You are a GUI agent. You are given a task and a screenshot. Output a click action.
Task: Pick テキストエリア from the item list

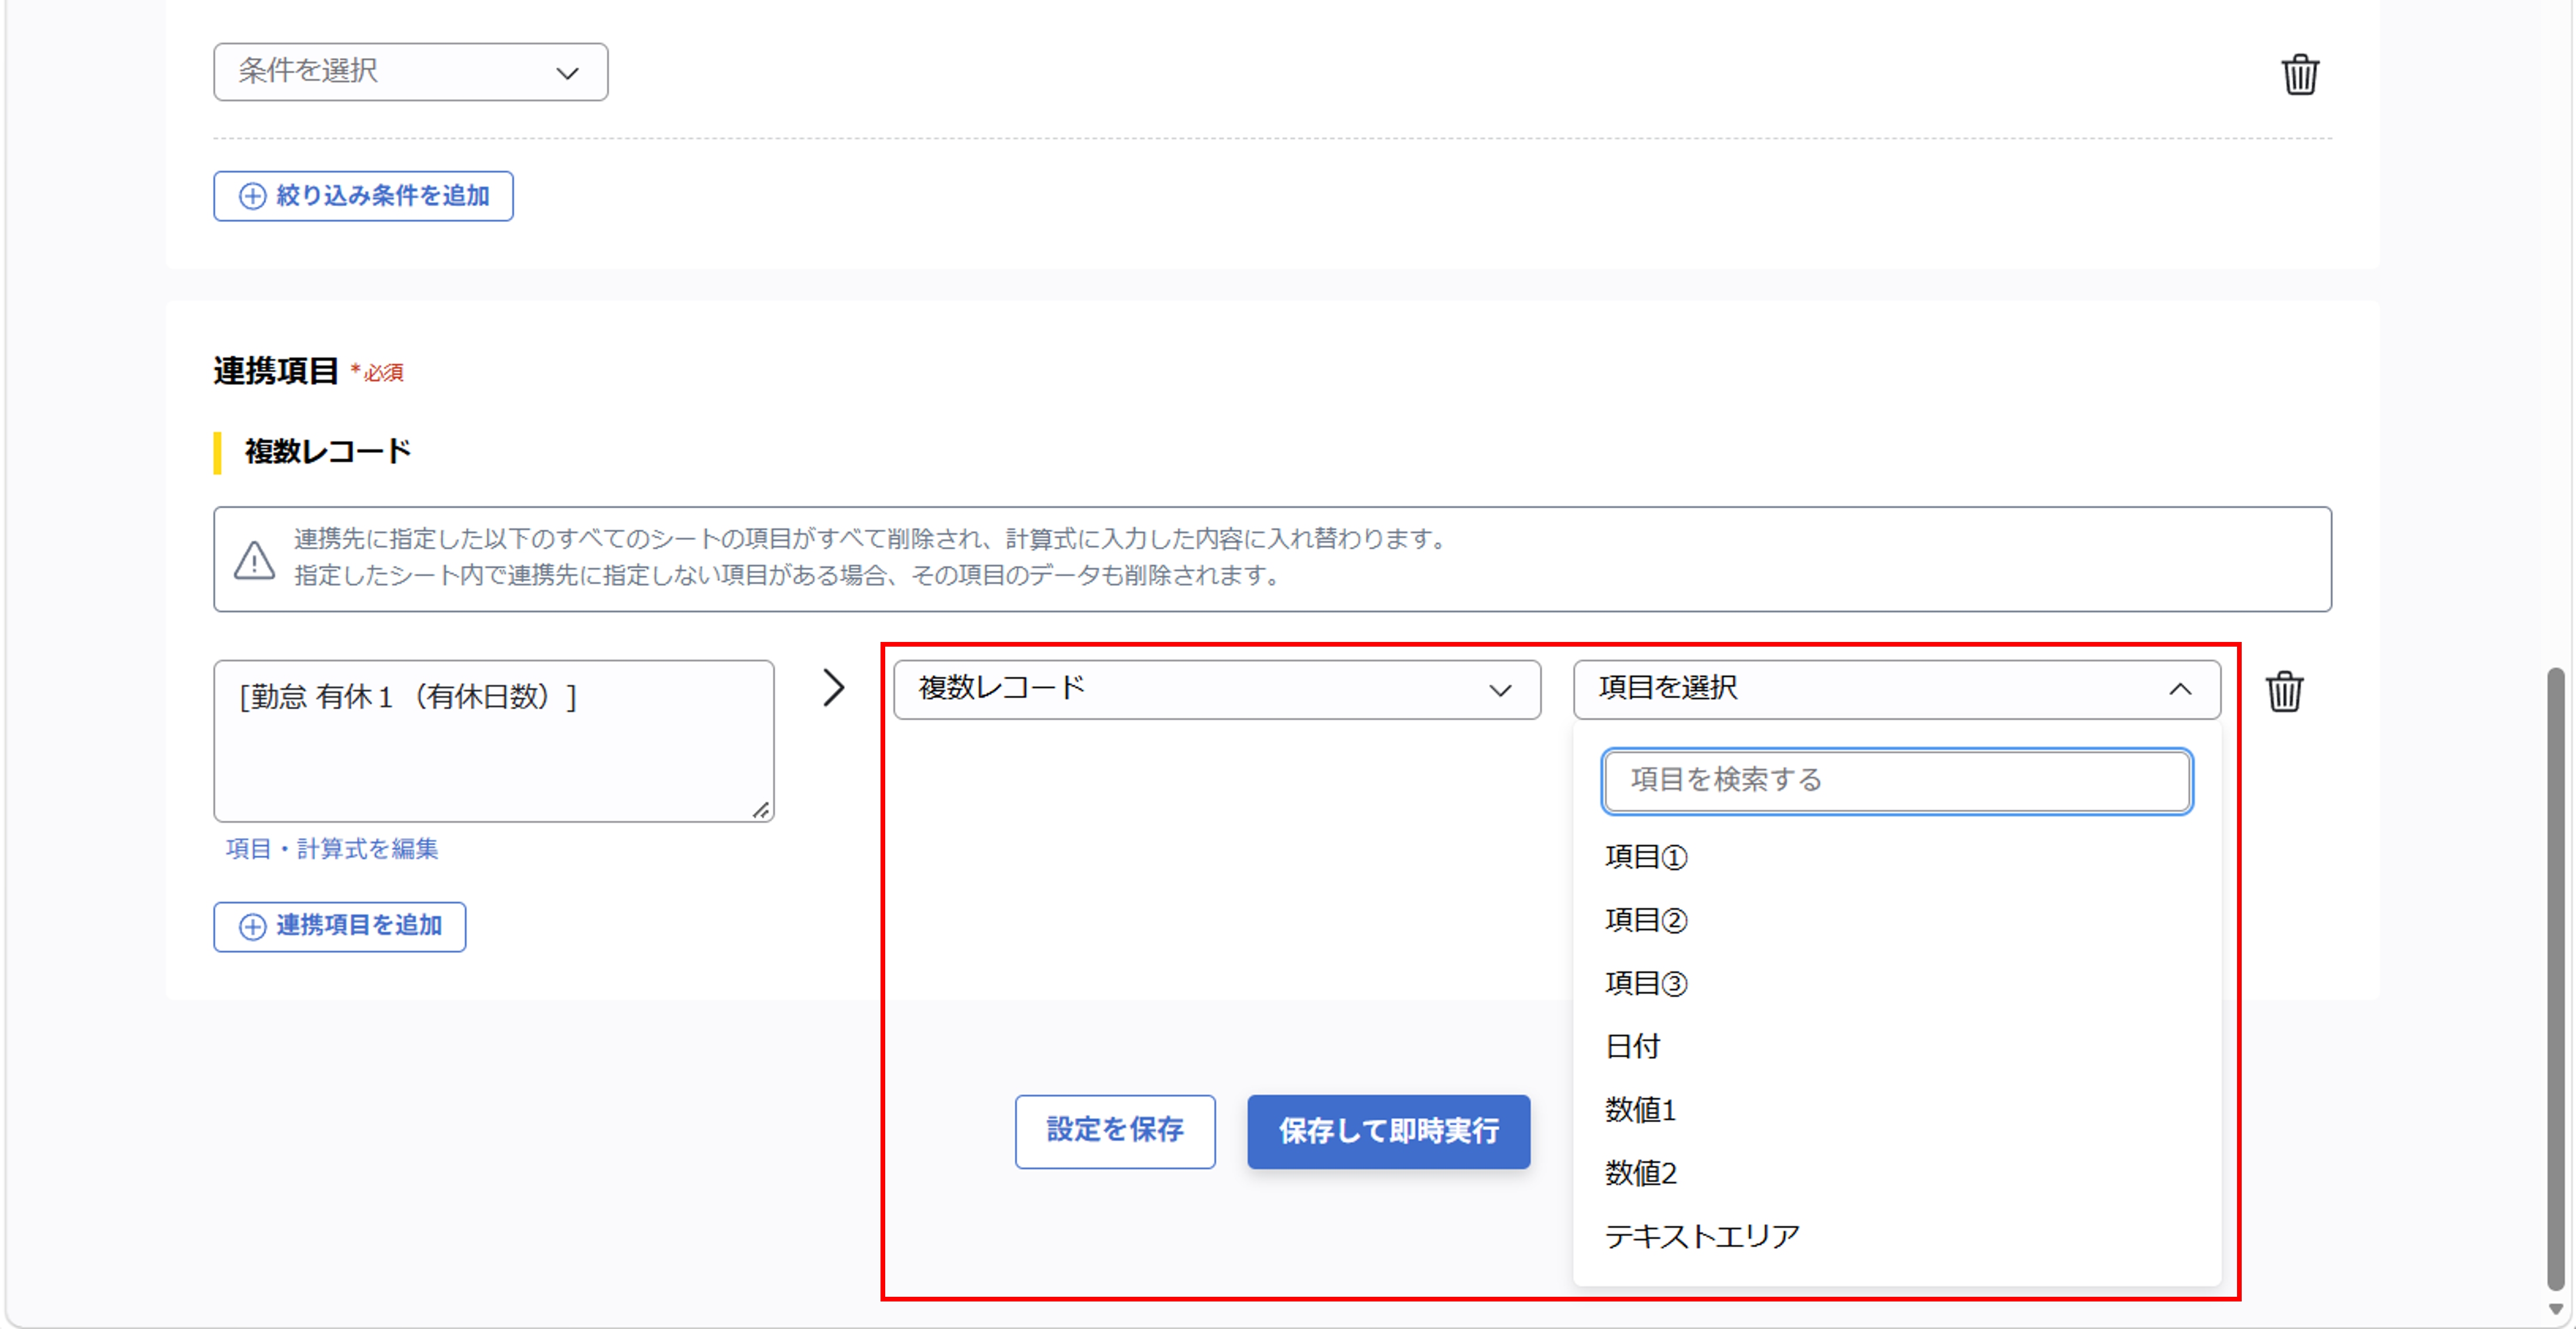(1701, 1236)
